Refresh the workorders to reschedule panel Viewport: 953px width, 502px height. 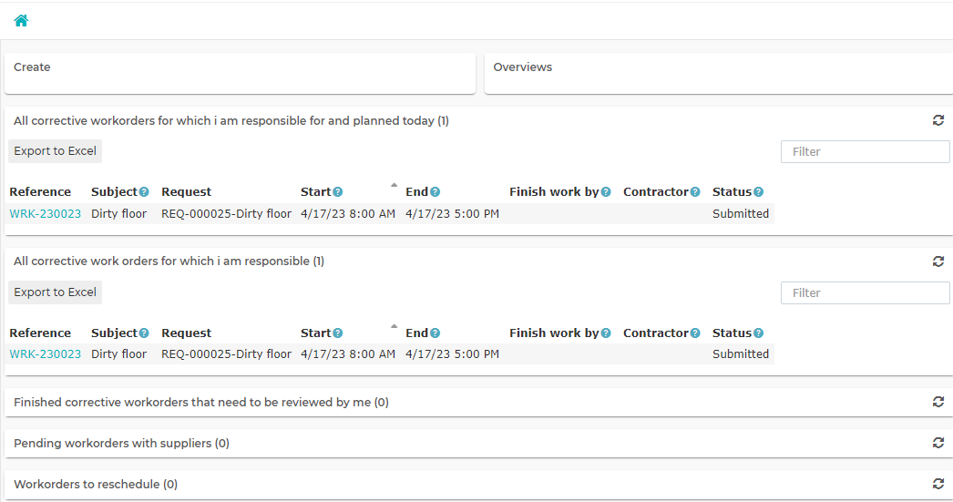click(x=938, y=484)
